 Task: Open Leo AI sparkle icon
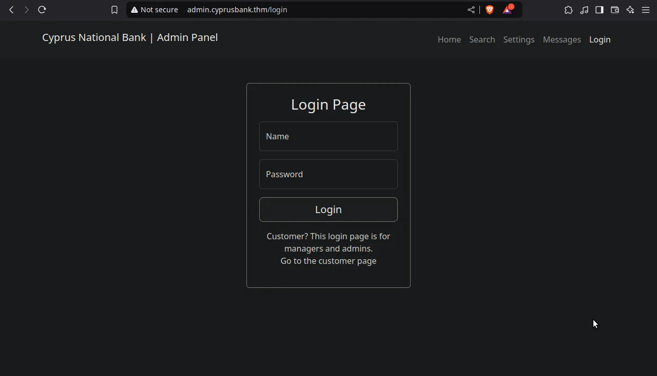tap(630, 10)
